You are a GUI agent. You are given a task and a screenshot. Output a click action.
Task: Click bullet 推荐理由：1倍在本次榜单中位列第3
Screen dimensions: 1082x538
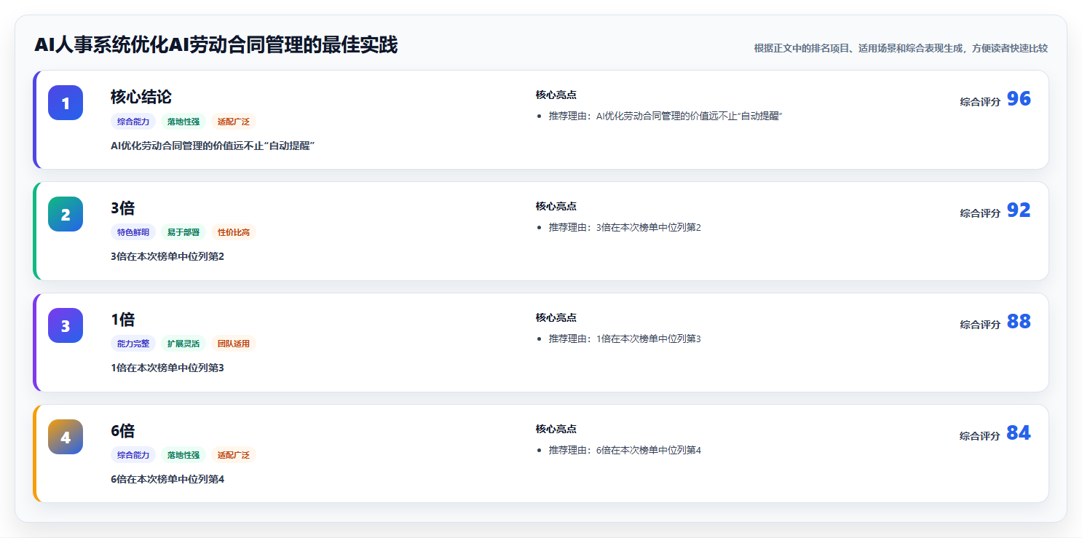tap(625, 339)
